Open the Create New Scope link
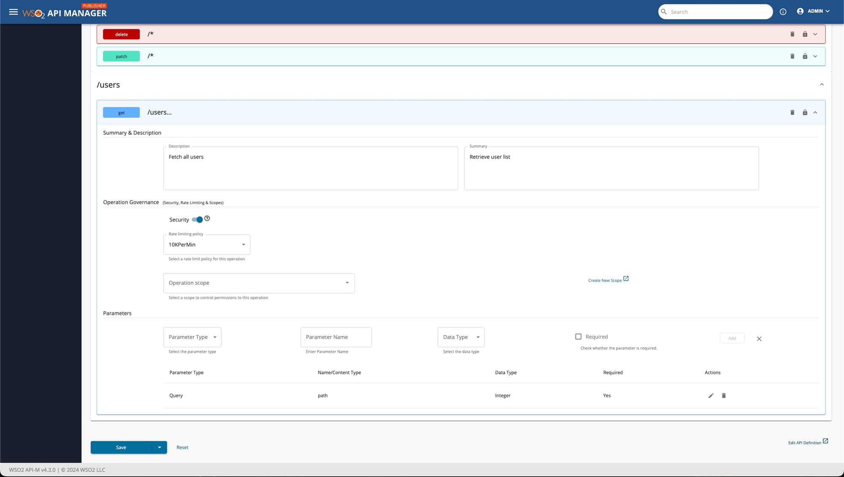Viewport: 844px width, 477px height. point(605,280)
